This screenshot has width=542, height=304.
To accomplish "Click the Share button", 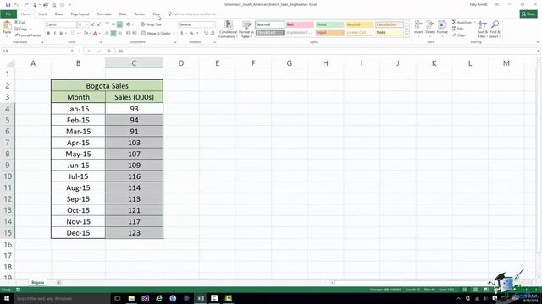I will coord(528,14).
